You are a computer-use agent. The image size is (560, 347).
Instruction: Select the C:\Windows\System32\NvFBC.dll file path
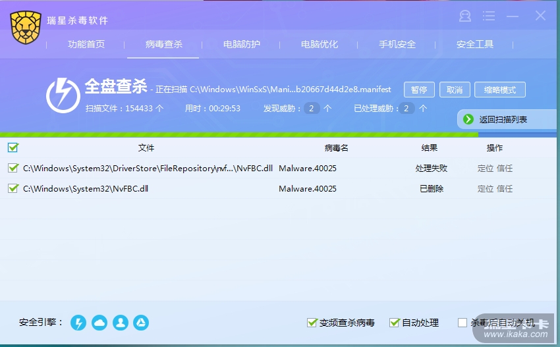[86, 188]
